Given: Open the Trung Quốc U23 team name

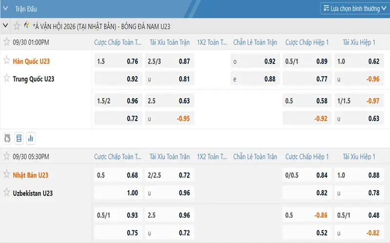Looking at the screenshot, I should 33,79.
